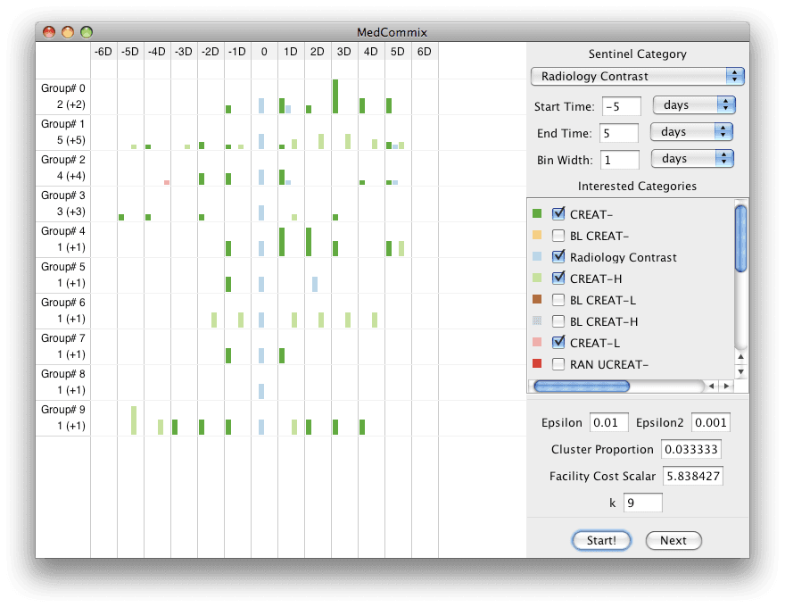Select the 0 column header

coord(263,51)
